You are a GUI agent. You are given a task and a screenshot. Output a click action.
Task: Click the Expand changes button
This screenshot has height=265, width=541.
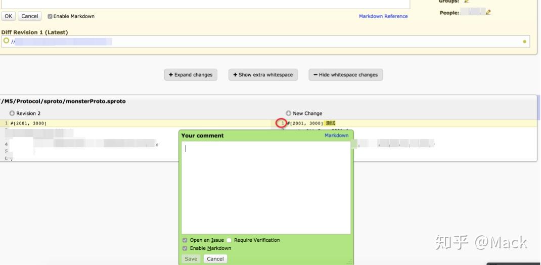coord(191,74)
